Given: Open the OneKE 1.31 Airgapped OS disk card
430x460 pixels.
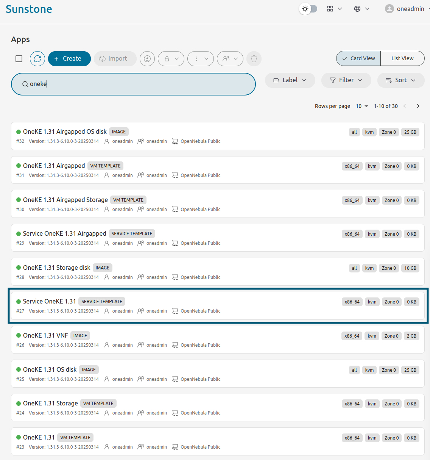Looking at the screenshot, I should click(218, 136).
